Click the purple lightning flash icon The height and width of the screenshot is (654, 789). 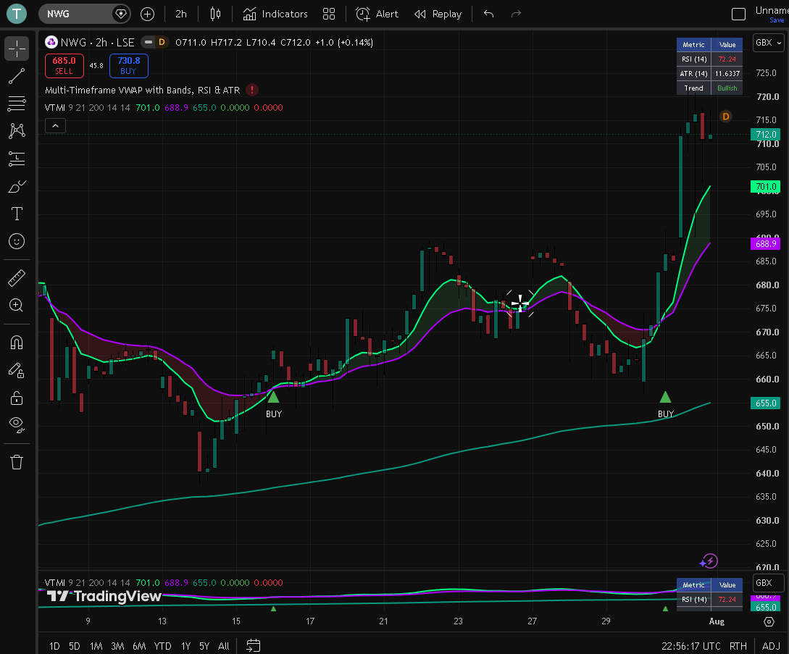709,561
